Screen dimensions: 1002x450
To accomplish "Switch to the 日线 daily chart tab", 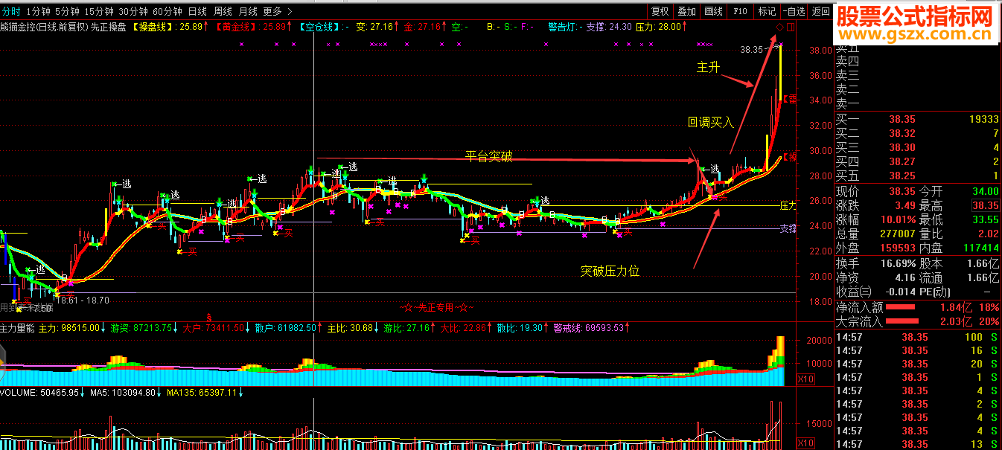I will click(x=197, y=11).
